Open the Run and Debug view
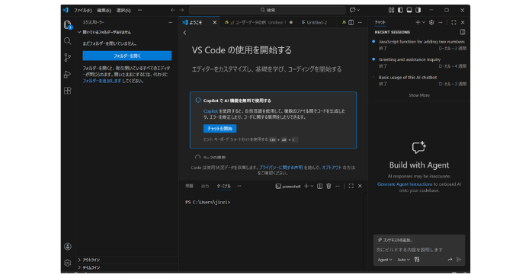The image size is (532, 278). coord(68,74)
